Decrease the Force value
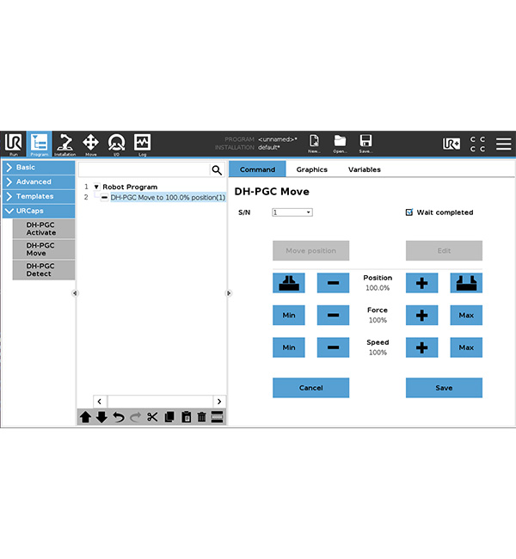Screen dimensions: 516x559 pyautogui.click(x=333, y=315)
